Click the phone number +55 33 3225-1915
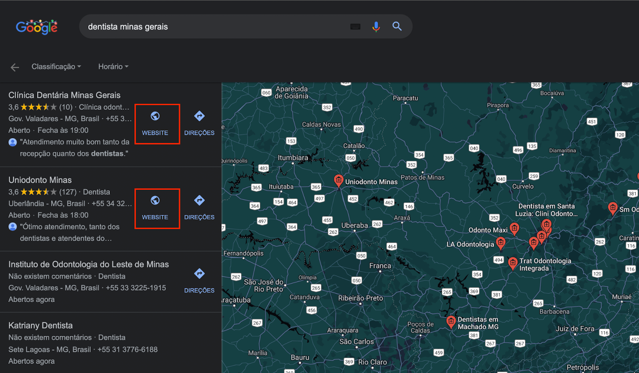This screenshot has height=373, width=639. [x=136, y=288]
